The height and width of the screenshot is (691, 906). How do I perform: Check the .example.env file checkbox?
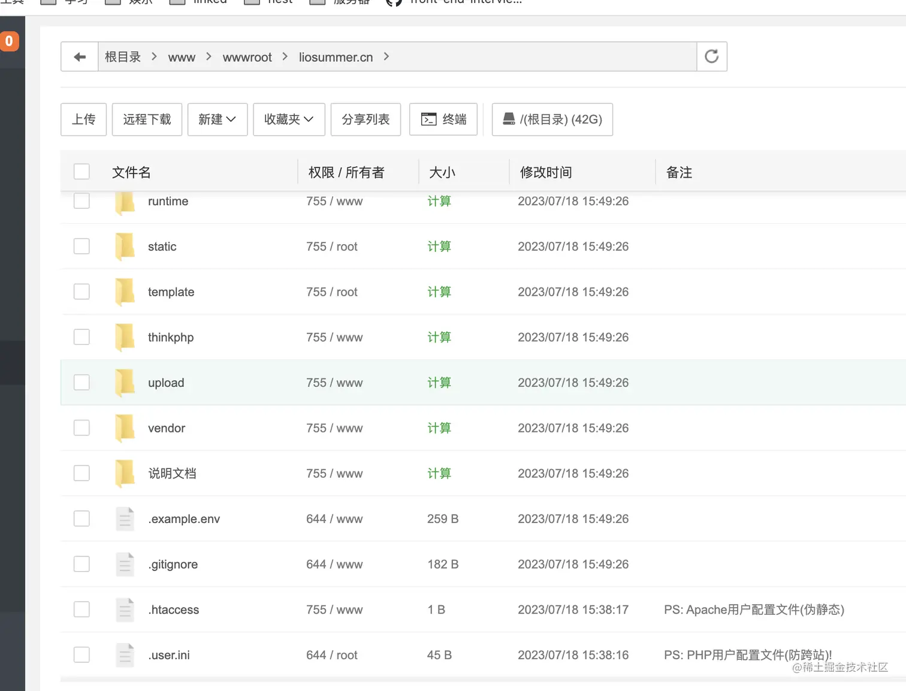[81, 518]
